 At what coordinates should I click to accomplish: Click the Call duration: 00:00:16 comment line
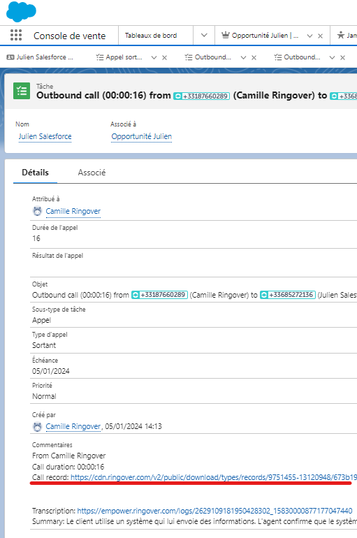point(68,467)
